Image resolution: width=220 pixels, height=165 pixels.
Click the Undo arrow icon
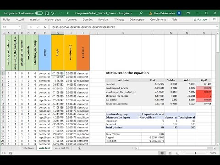(53, 13)
